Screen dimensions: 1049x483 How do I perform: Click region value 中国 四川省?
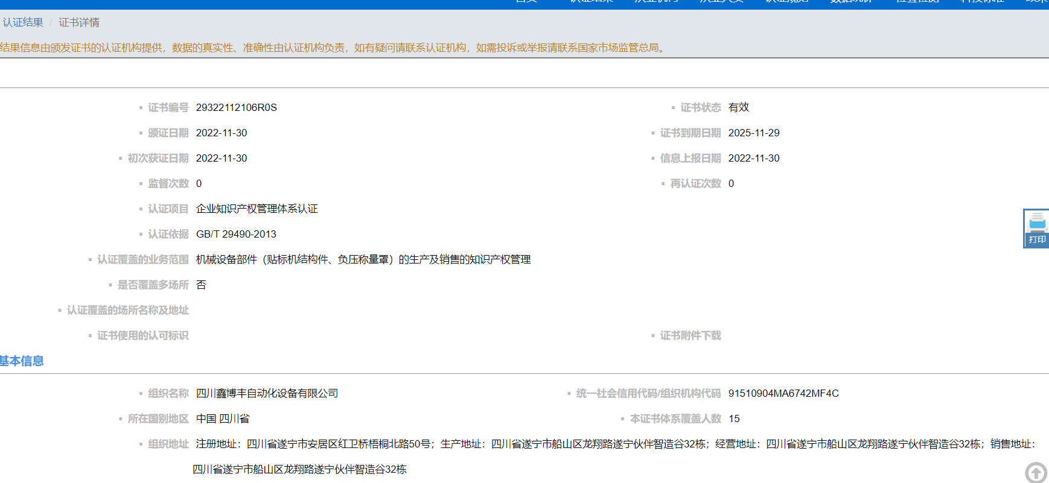pos(223,418)
